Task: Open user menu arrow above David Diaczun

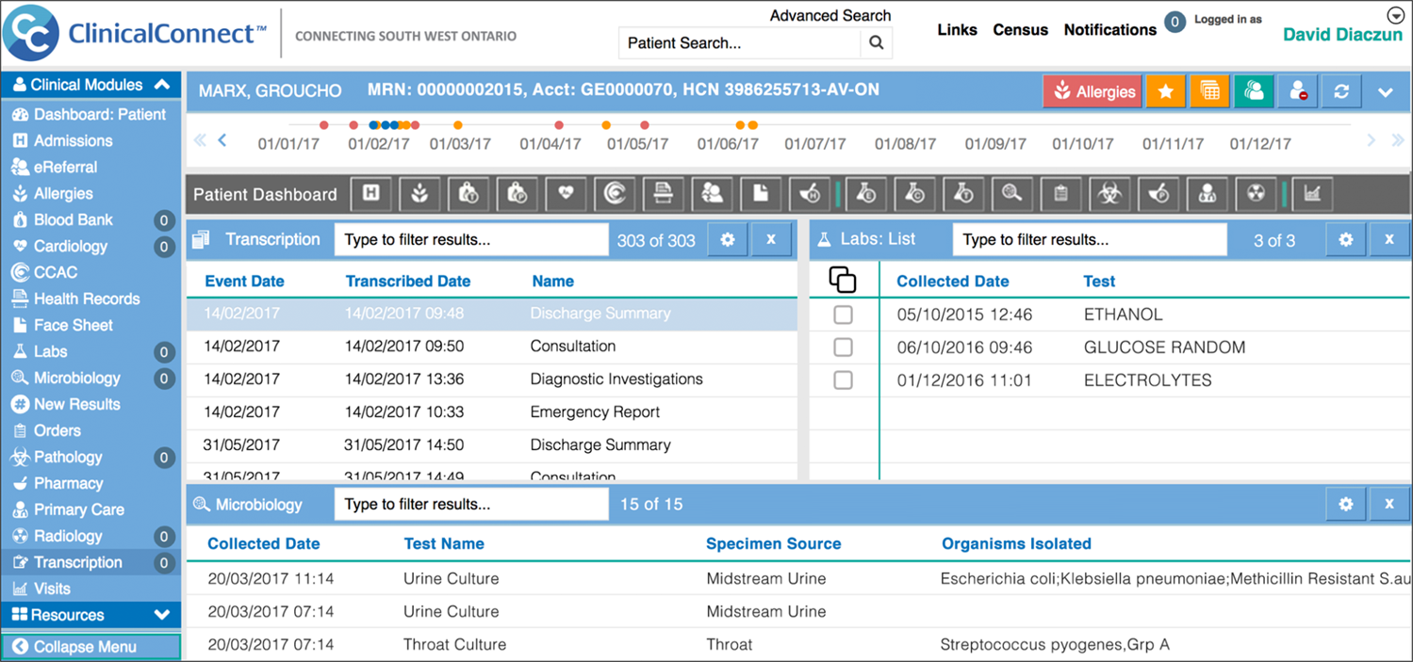Action: coord(1396,15)
